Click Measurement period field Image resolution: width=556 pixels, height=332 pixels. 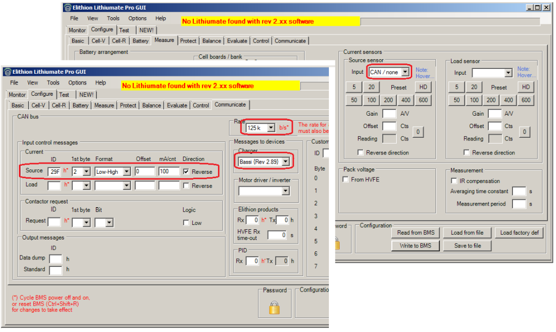tap(519, 204)
